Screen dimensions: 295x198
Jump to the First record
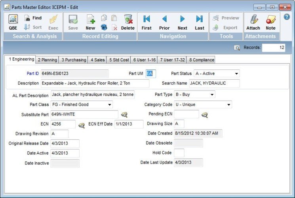coord(147,22)
